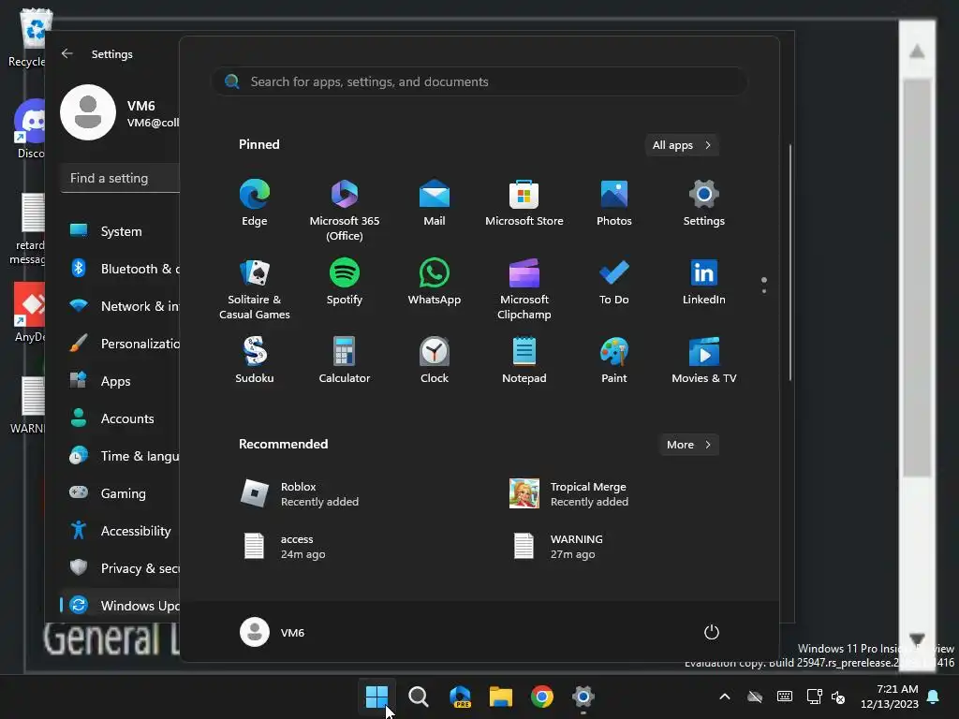Open LinkedIn pinned app
This screenshot has width=959, height=719.
click(704, 282)
